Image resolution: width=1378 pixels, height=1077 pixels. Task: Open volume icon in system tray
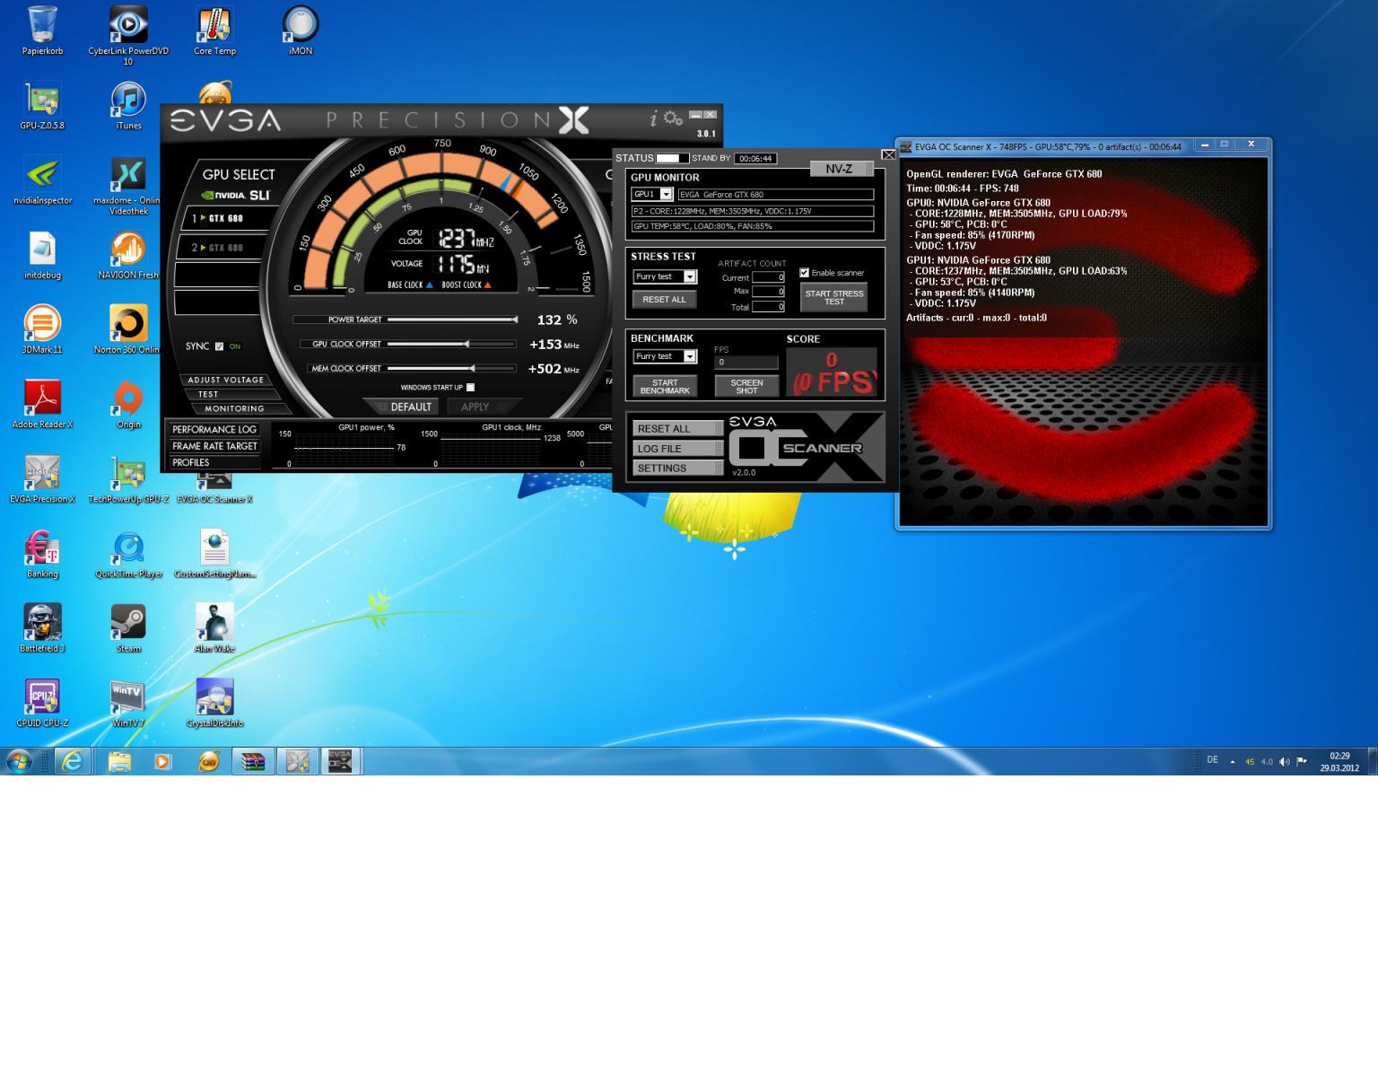(1284, 761)
